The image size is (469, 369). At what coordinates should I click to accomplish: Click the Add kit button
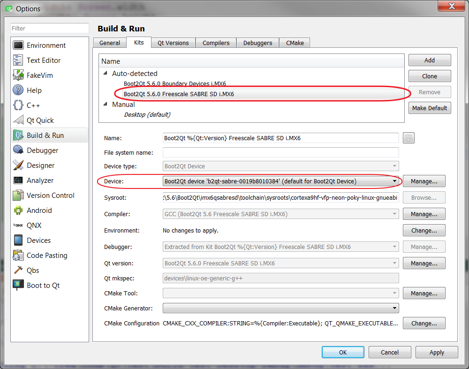(430, 60)
